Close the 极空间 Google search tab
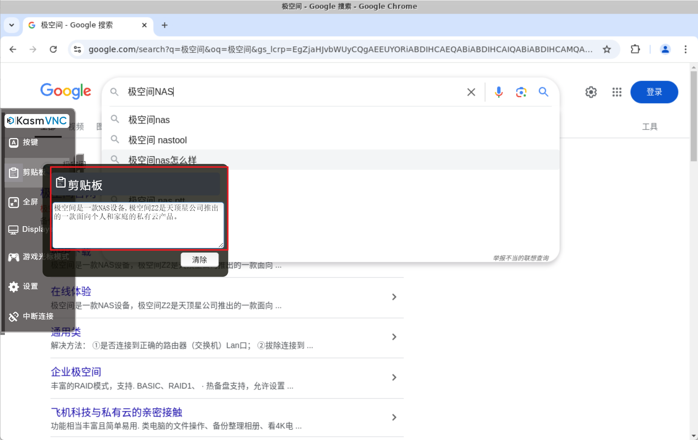The width and height of the screenshot is (698, 440). coord(144,25)
